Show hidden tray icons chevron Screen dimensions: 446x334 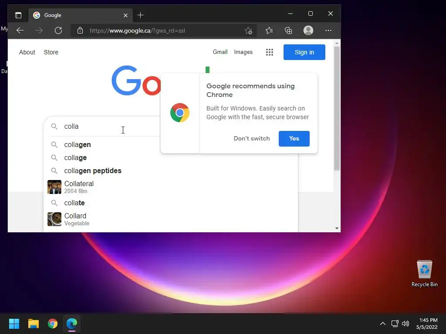click(x=383, y=324)
